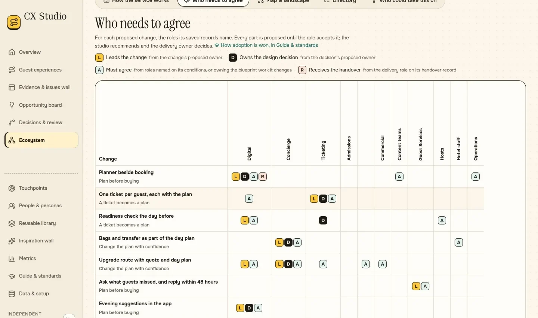The height and width of the screenshot is (318, 538).
Task: Select the Ecosystem sidebar item
Action: click(x=41, y=140)
